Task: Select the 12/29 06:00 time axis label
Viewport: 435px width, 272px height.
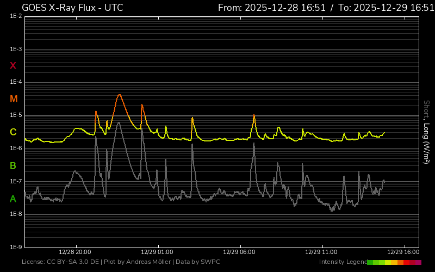Action: (x=239, y=252)
